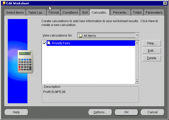Click Edit... to modify the calculation
This screenshot has width=169, height=120.
151,51
